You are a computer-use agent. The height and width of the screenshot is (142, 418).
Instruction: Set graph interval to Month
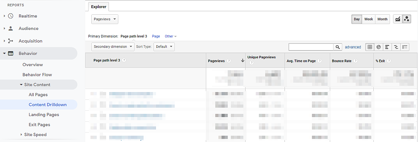(x=383, y=19)
